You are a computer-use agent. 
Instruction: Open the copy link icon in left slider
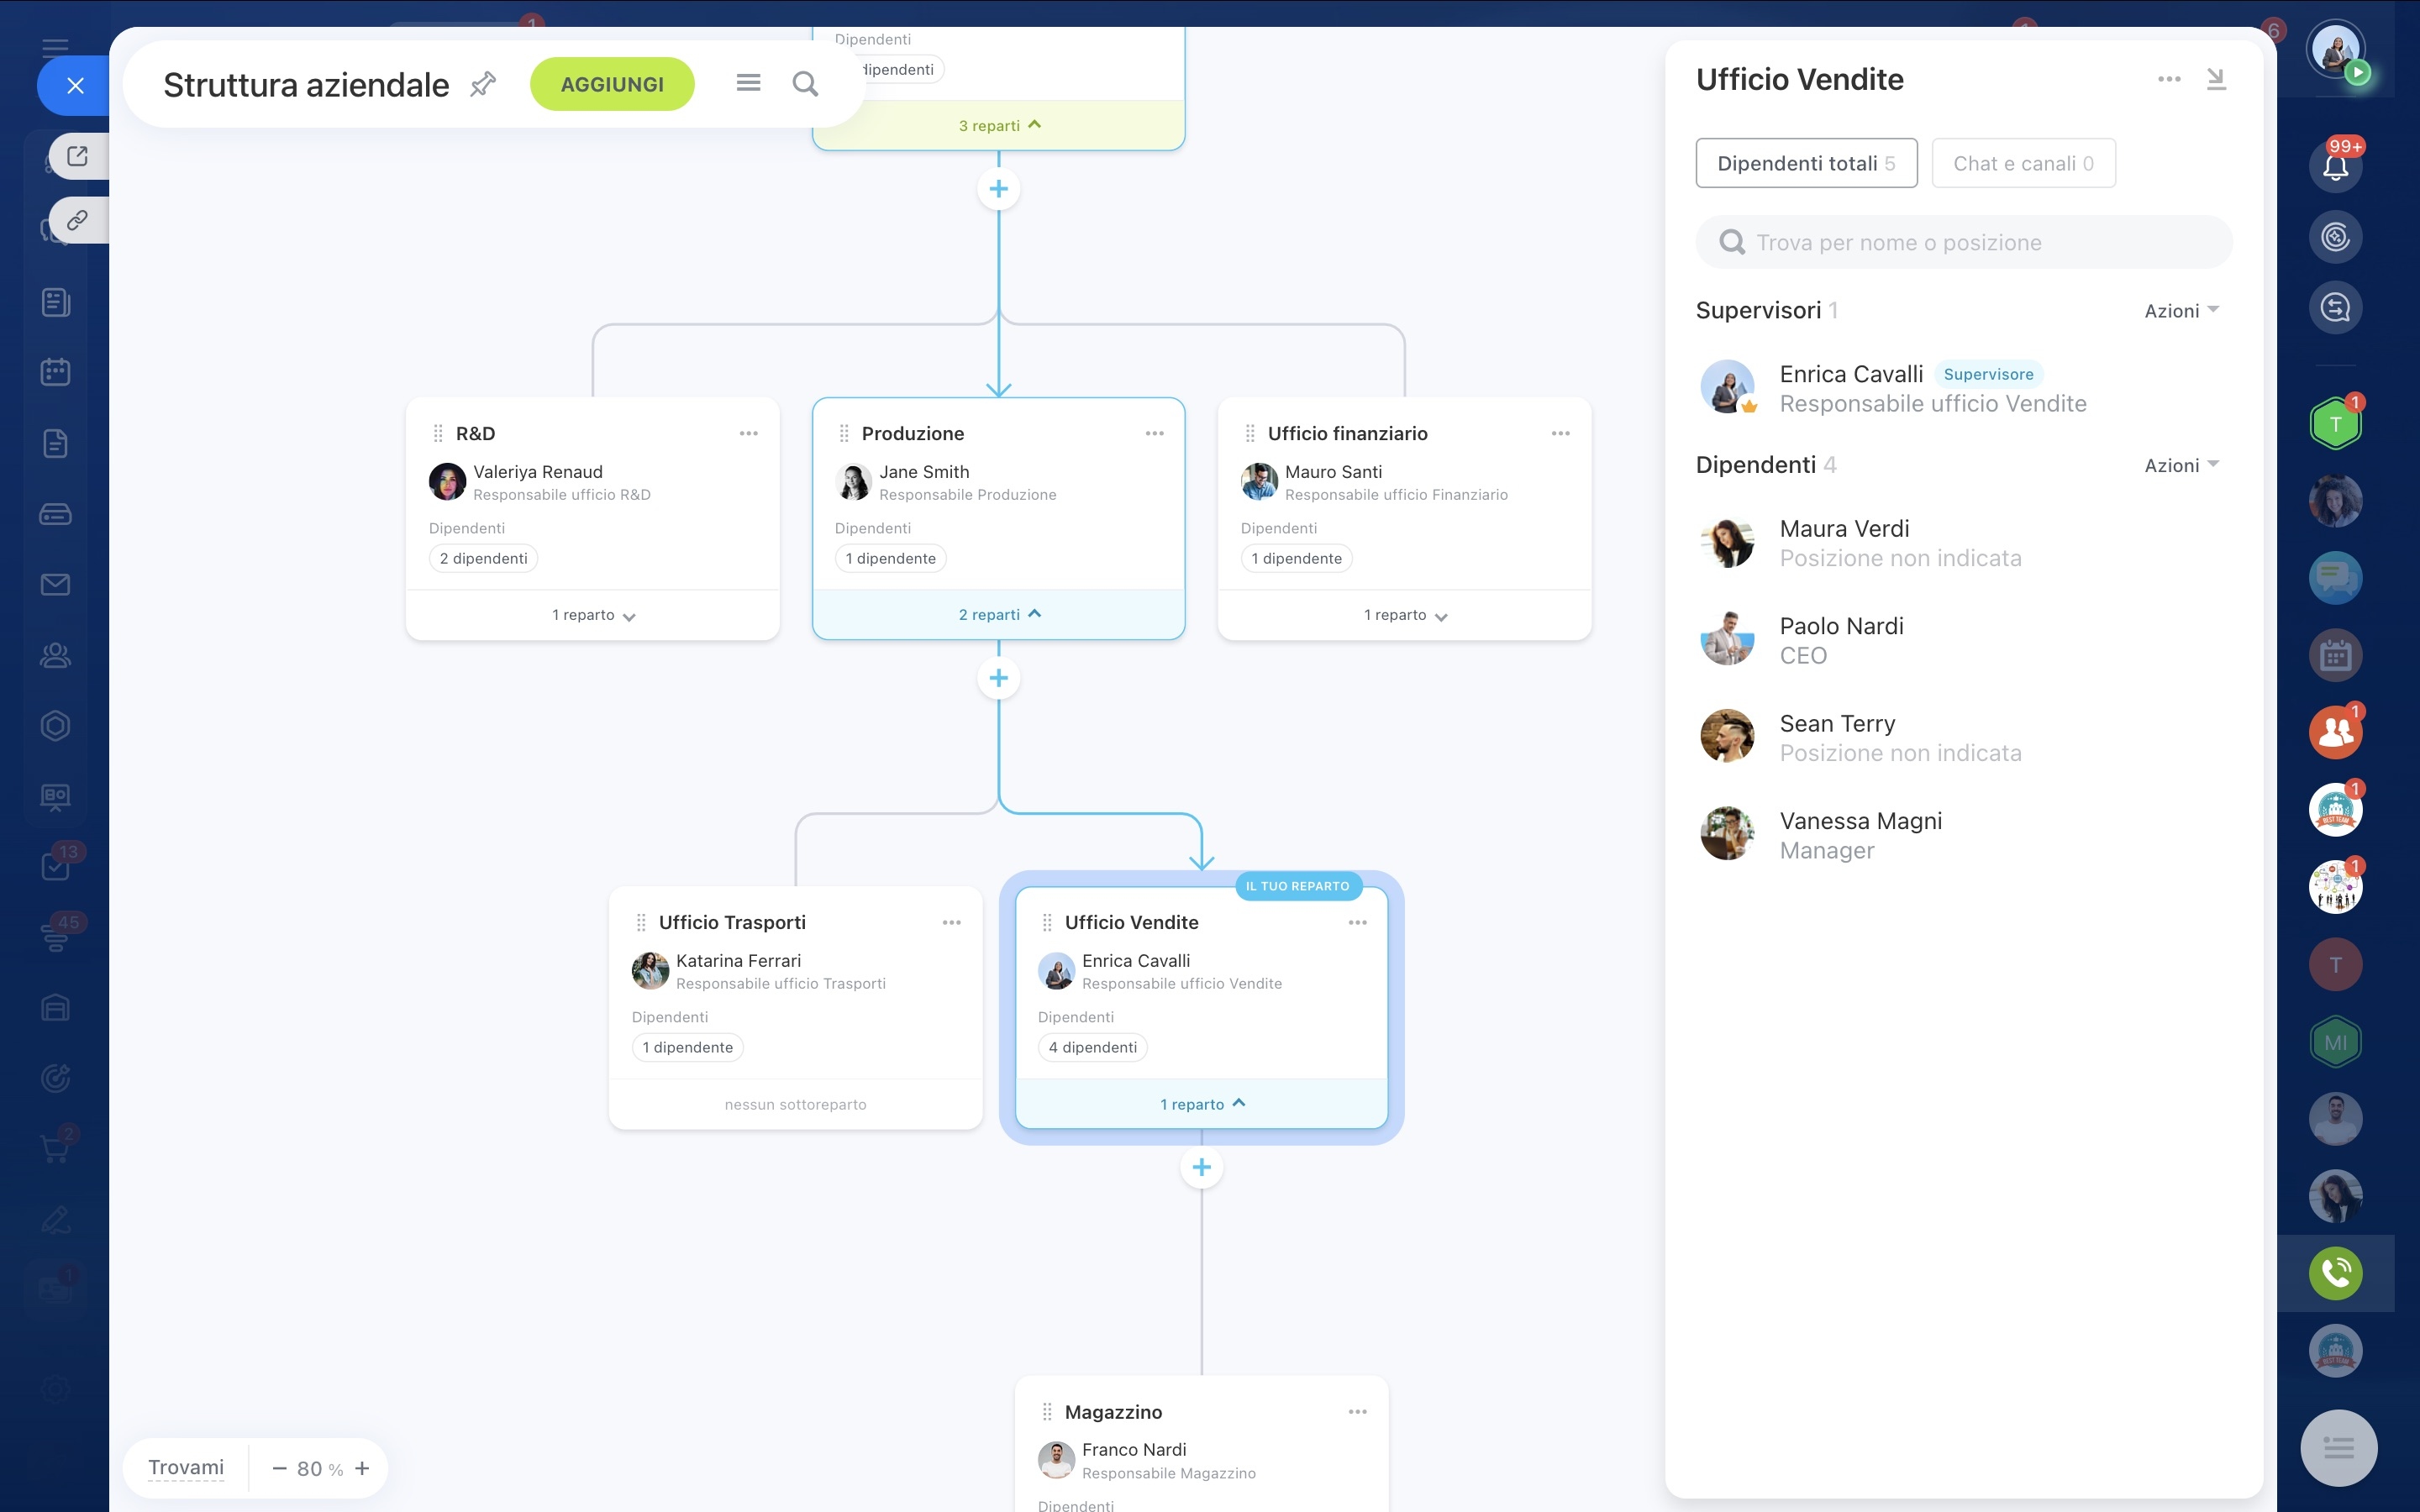[x=77, y=220]
